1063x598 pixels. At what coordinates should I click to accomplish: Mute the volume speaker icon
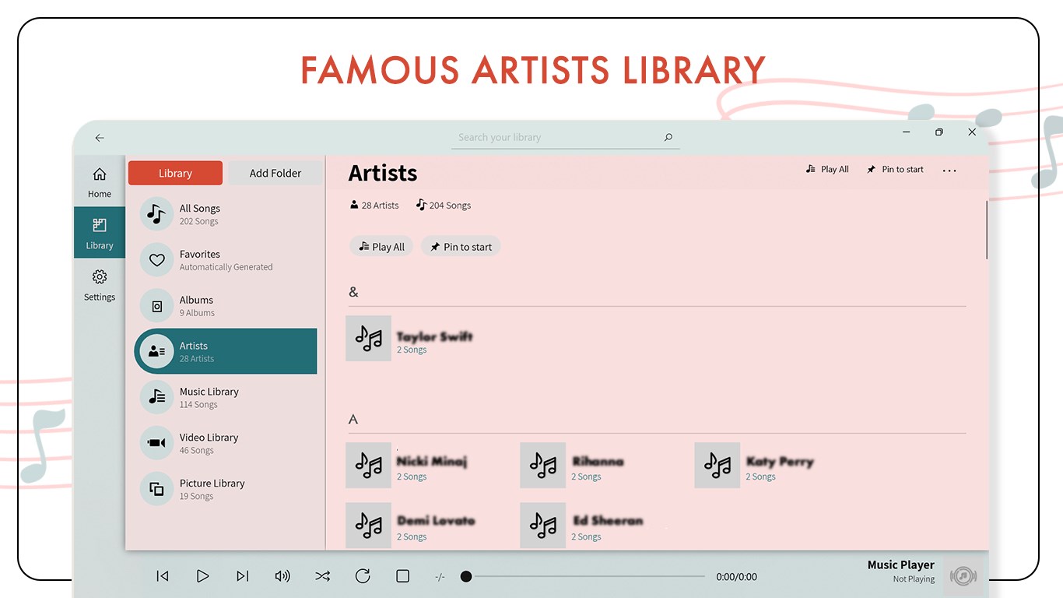pyautogui.click(x=282, y=576)
